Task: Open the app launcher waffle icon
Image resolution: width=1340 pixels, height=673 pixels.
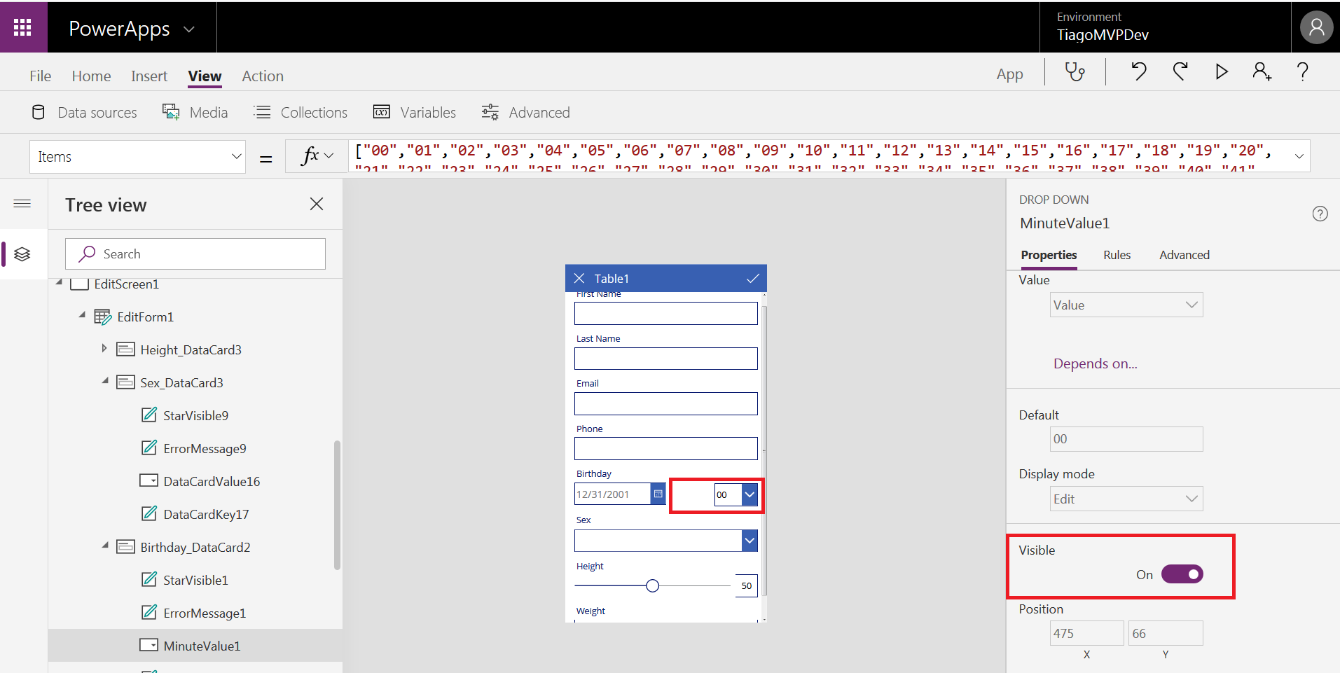Action: click(22, 27)
